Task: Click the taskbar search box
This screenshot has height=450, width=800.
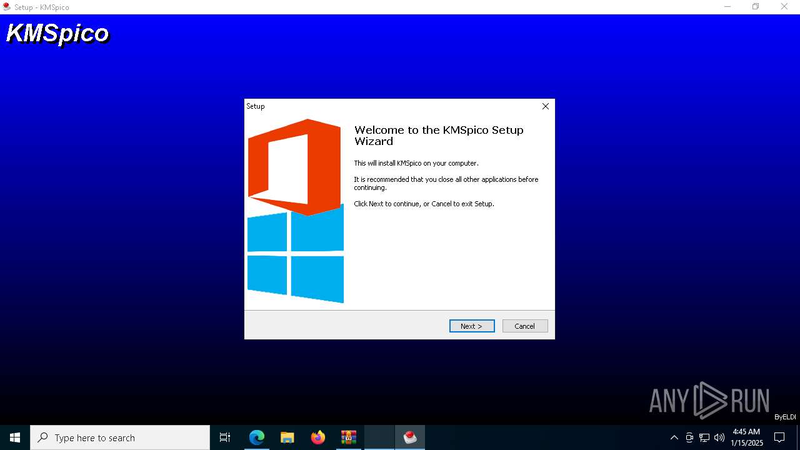Action: click(120, 437)
